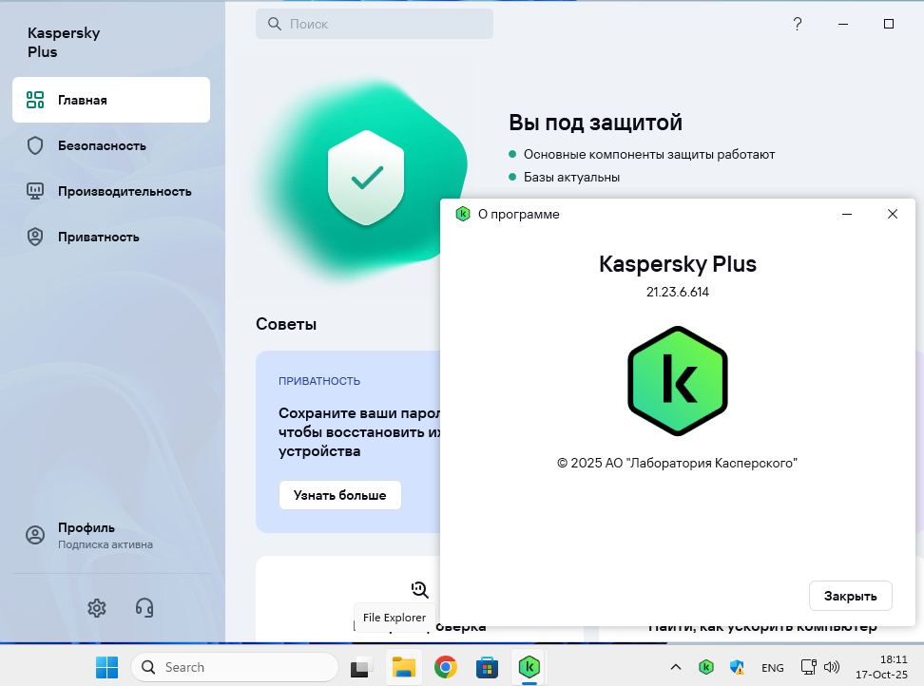924x686 pixels.
Task: Click the taskbar Search box
Action: point(235,667)
